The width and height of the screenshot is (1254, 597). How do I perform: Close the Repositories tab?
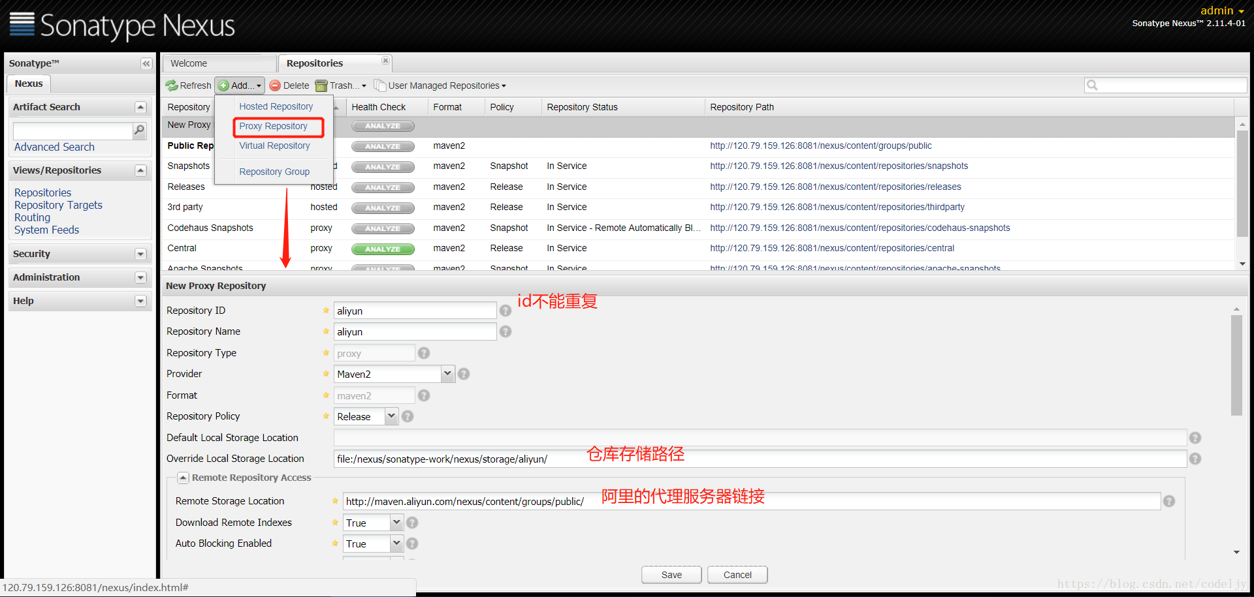(x=385, y=61)
